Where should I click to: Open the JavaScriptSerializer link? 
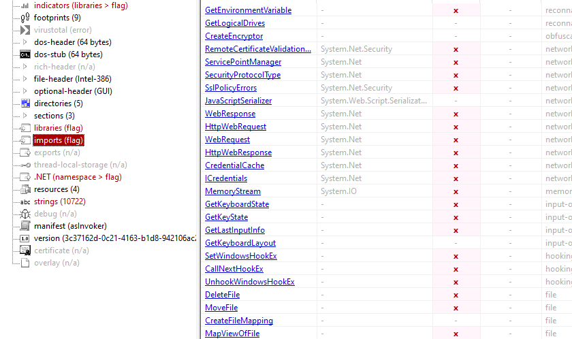coord(238,101)
